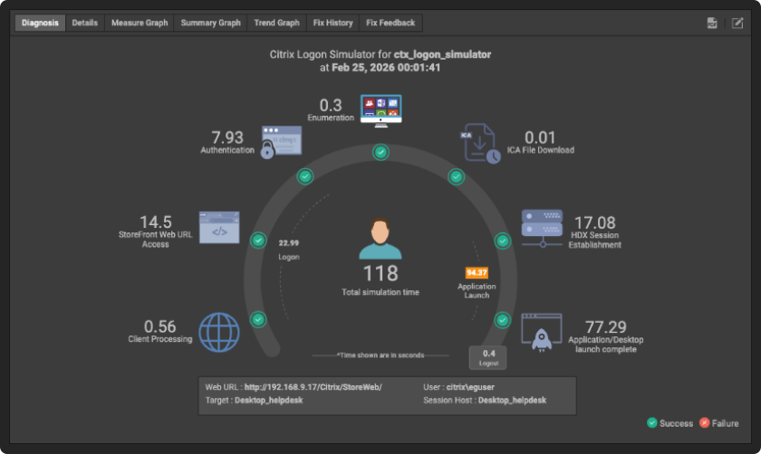
Task: Open the Fix Feedback tab
Action: 390,23
